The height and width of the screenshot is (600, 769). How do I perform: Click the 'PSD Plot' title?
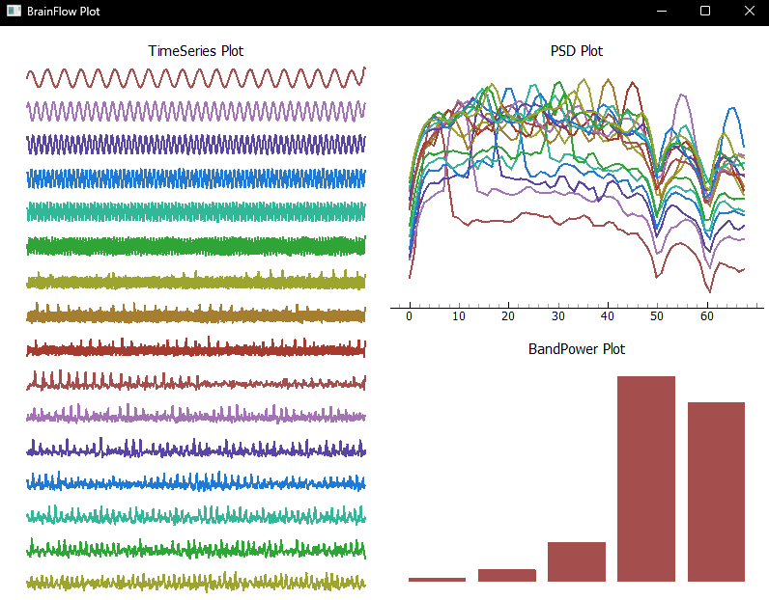[x=576, y=51]
